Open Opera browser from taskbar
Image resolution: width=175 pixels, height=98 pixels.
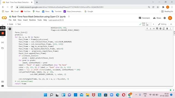pyautogui.click(x=124, y=95)
